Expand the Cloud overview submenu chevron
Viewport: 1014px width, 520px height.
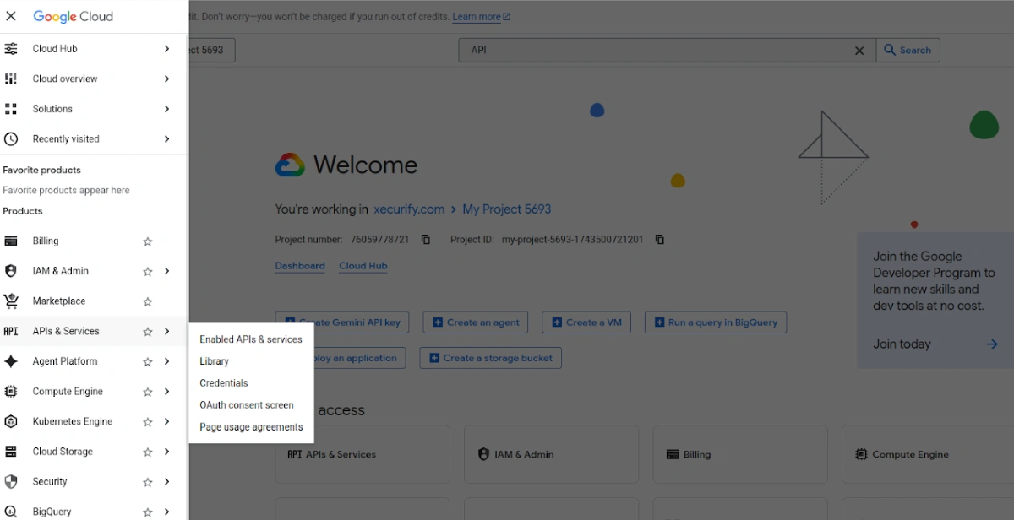(166, 79)
